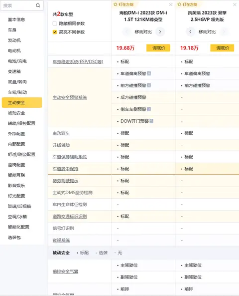Open the 电池/充电 section
Viewport: 239px width, 296px height.
coord(17,61)
